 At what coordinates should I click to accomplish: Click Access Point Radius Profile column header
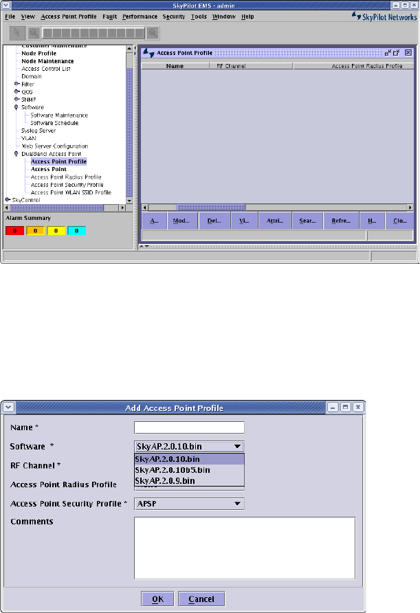click(x=353, y=66)
